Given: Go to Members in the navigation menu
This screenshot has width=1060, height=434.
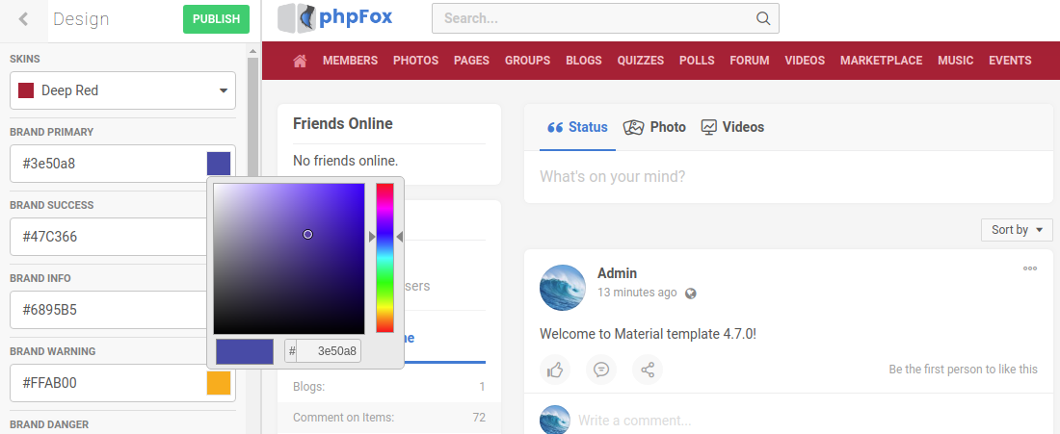Looking at the screenshot, I should 350,61.
